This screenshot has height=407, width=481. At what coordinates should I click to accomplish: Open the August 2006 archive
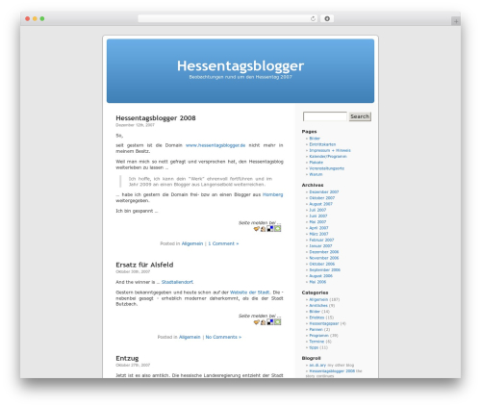pos(320,276)
